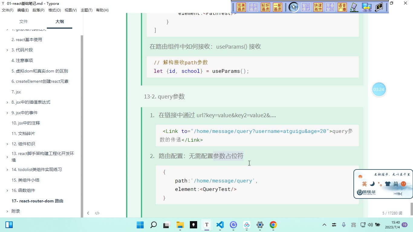Viewport: 413px width, 232px height.
Task: Choose the 较好画质 quality option
Action: click(265, 7)
